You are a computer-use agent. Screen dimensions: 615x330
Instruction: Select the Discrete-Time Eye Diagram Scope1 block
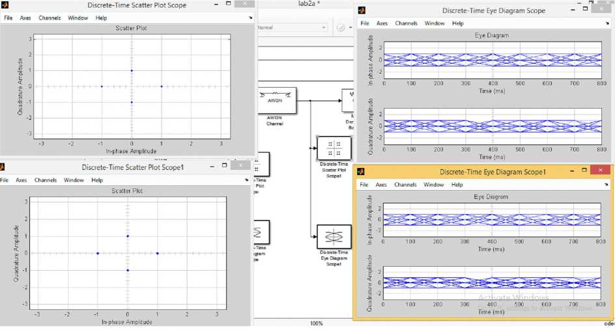(x=334, y=236)
